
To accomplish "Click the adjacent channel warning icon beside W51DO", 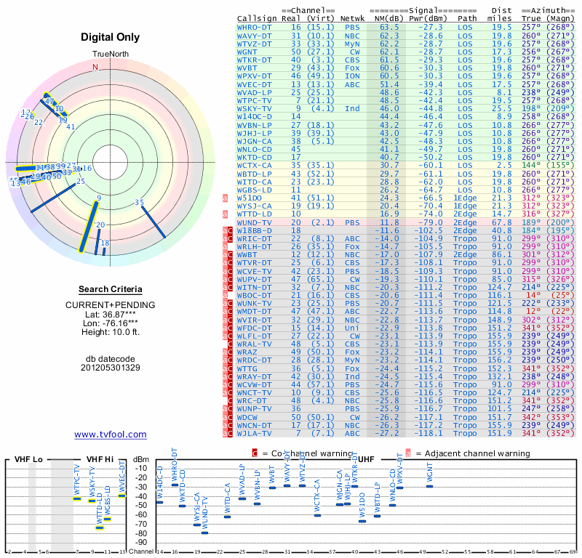I will pos(225,198).
